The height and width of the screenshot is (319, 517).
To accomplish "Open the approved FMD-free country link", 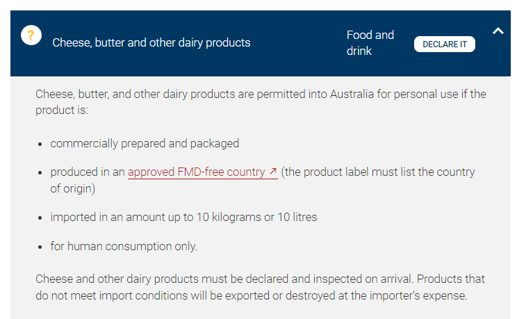I will point(202,172).
